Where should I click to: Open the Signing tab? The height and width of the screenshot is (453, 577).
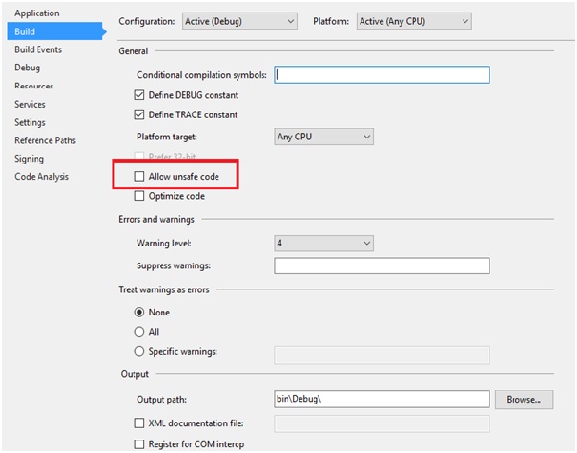click(x=30, y=159)
